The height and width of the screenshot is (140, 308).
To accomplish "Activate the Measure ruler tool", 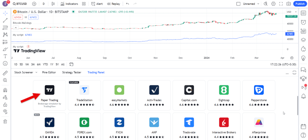I will coord(5,73).
